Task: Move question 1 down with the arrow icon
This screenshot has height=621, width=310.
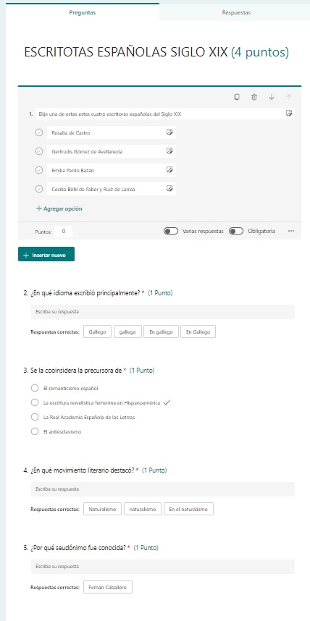Action: (x=272, y=97)
